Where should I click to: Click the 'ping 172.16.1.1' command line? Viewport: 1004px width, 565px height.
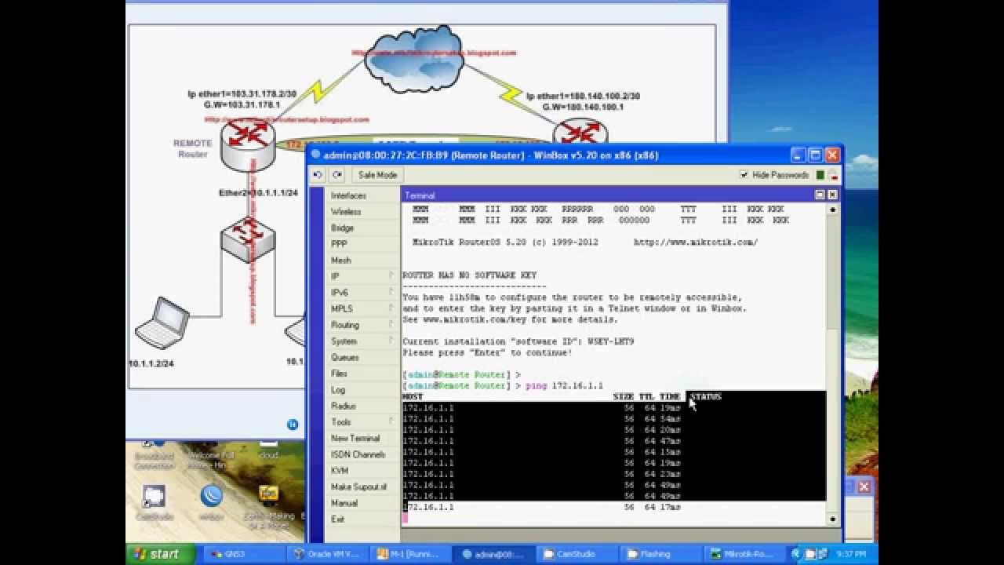tap(564, 386)
